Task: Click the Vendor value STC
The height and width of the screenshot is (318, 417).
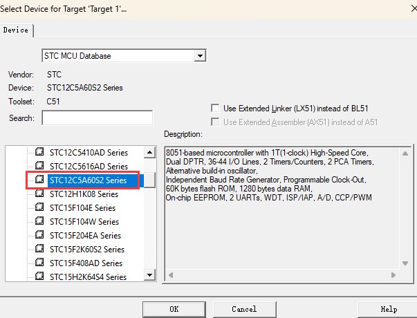Action: click(54, 75)
